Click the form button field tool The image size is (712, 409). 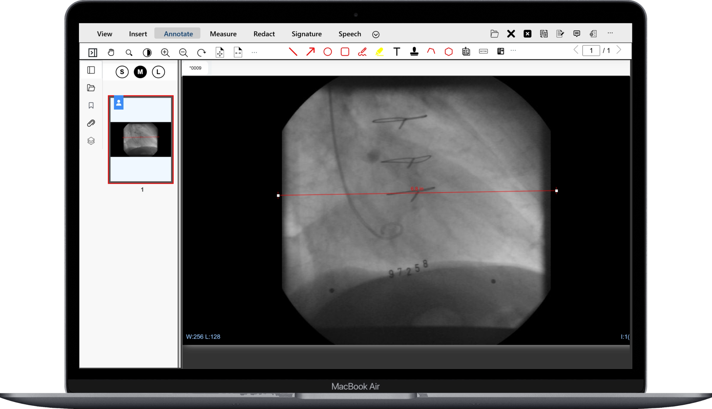(483, 51)
